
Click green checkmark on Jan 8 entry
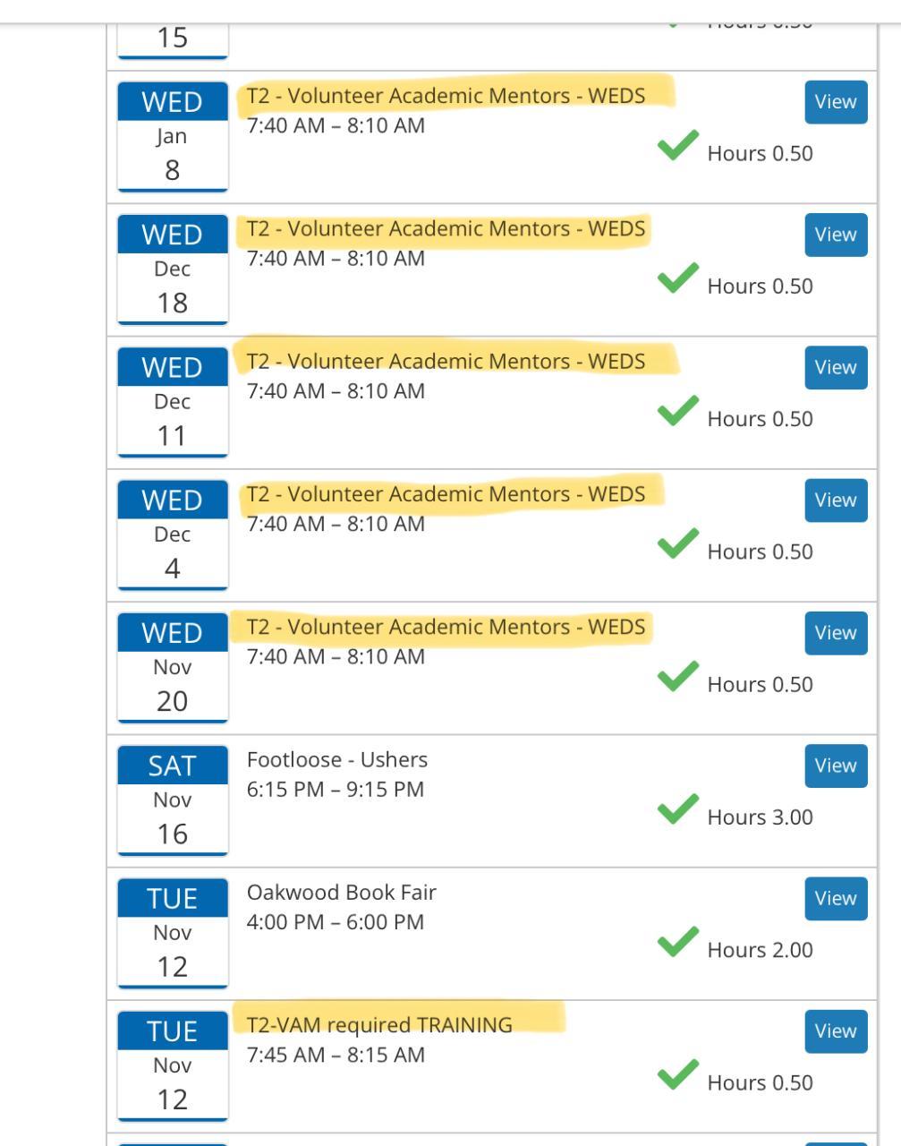[677, 148]
